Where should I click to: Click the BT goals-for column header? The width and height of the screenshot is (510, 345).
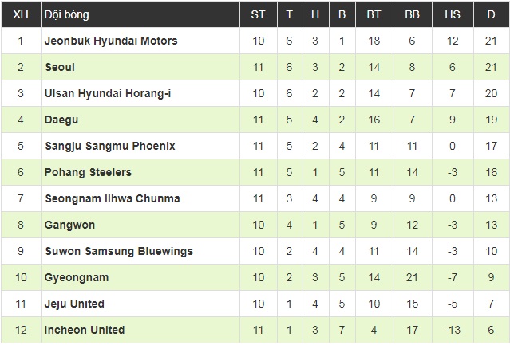click(x=374, y=14)
